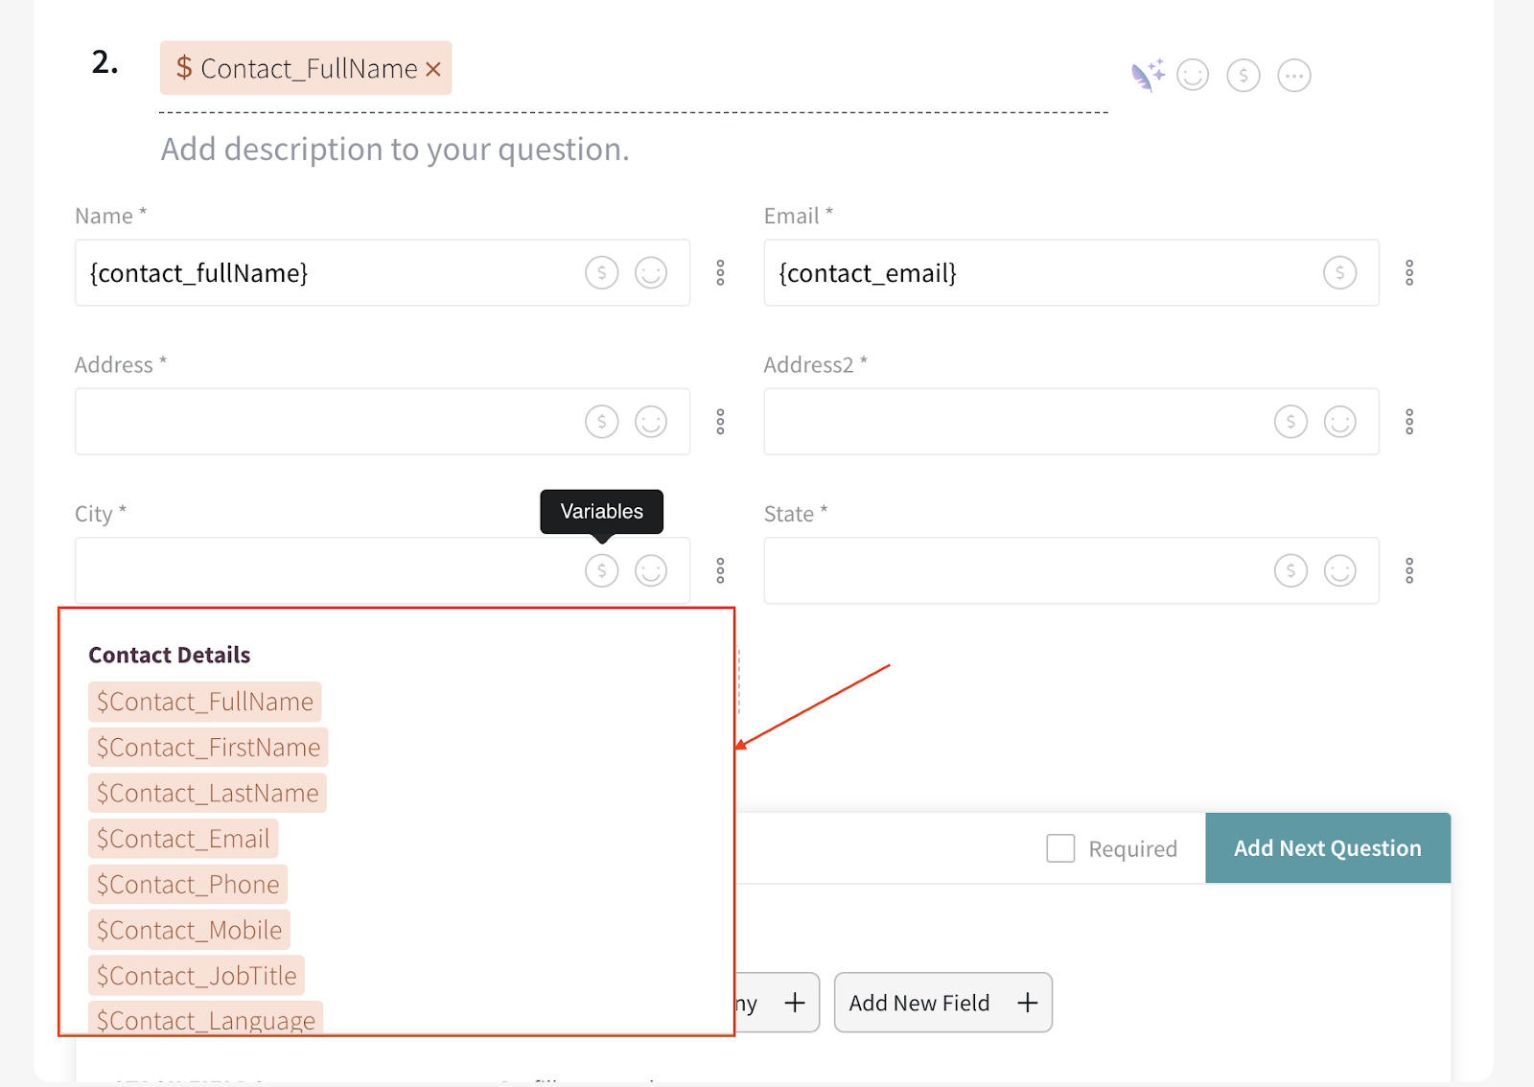
Task: Click variables icon in State field
Action: point(1290,571)
